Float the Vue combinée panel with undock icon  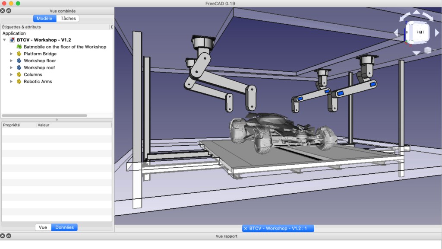(x=9, y=10)
